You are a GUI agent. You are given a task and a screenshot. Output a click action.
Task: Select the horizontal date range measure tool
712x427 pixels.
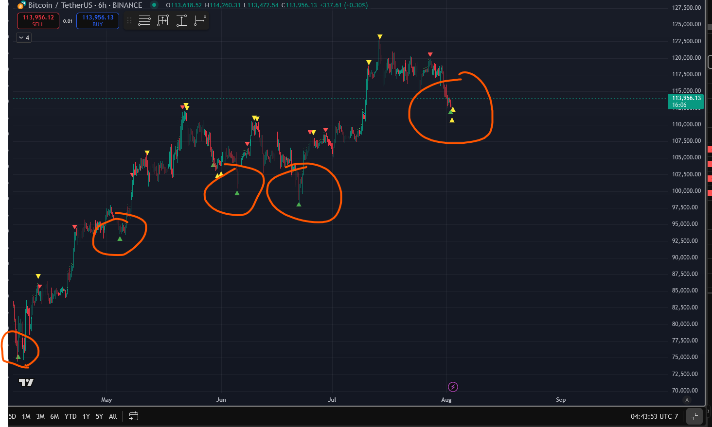click(200, 21)
